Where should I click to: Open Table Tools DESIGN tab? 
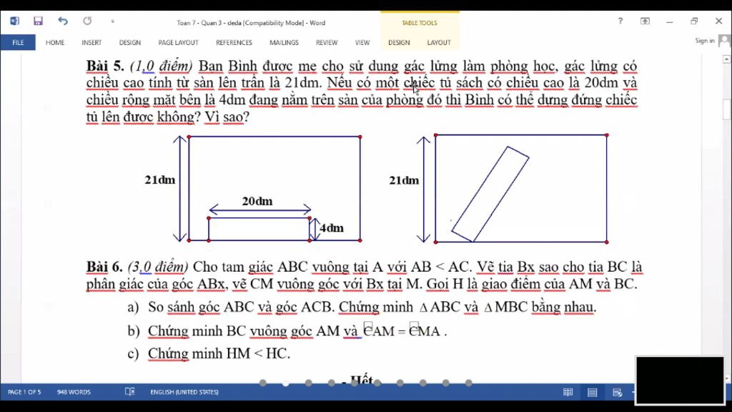(x=399, y=42)
